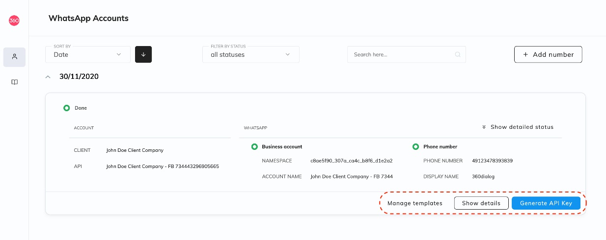Click the ACCOUNT NAME label

pos(282,176)
